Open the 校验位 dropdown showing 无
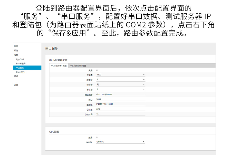Viewport: 231px width, 166px height. (x=120, y=84)
